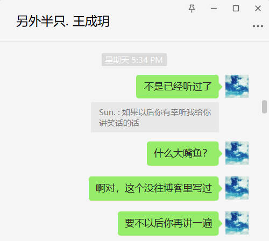Click avatar beside "不是已经听过了" message
The width and height of the screenshot is (269, 241).
coord(237,86)
